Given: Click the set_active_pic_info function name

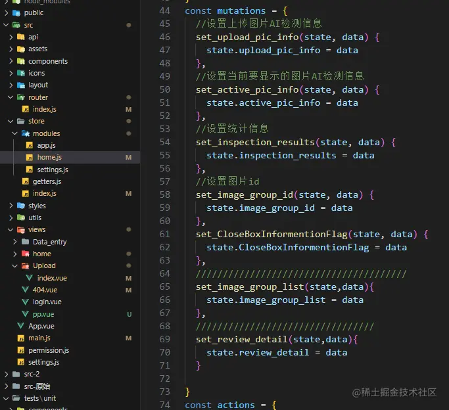Looking at the screenshot, I should click(247, 90).
